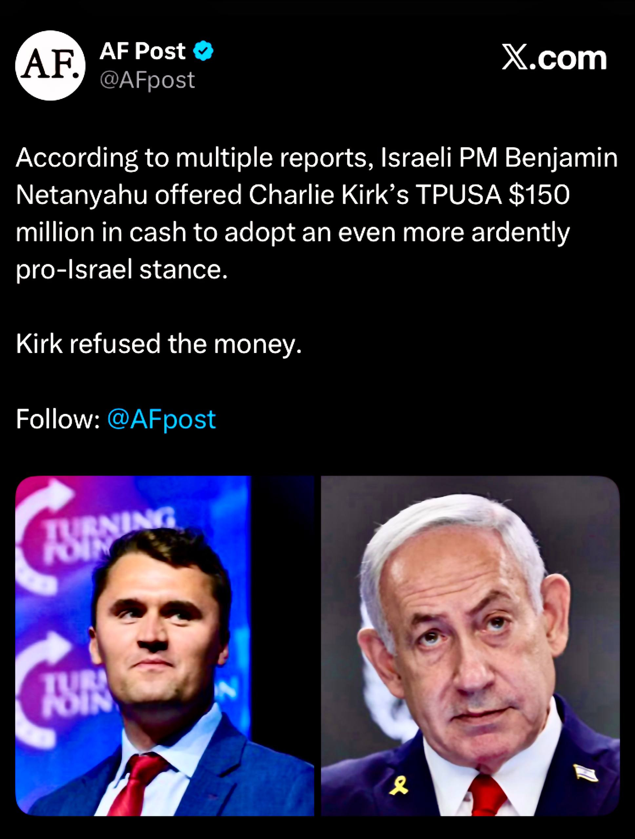This screenshot has height=839, width=635.
Task: Click the blue verified checkmark badge
Action: (204, 51)
